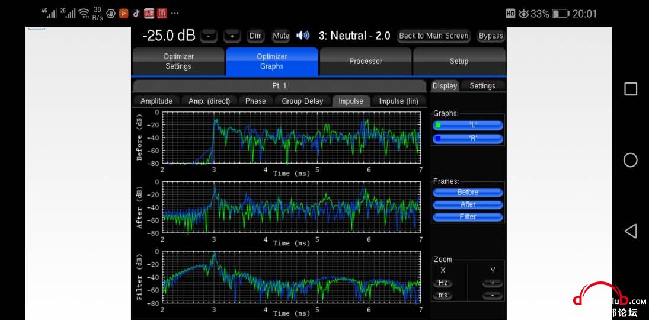The height and width of the screenshot is (320, 649).
Task: Toggle the 'L' channel graph
Action: [x=468, y=126]
